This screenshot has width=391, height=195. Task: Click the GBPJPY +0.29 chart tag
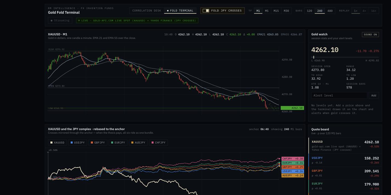[x=293, y=167]
